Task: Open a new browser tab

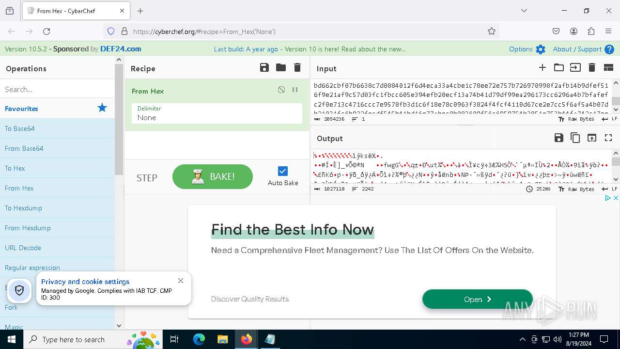Action: click(x=140, y=11)
